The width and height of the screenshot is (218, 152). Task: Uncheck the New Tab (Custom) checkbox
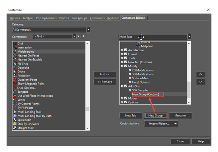coord(126,62)
